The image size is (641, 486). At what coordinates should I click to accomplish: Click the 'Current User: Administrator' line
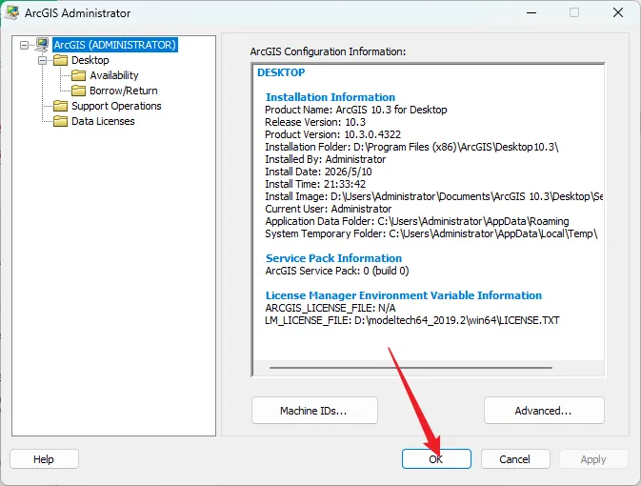click(329, 209)
